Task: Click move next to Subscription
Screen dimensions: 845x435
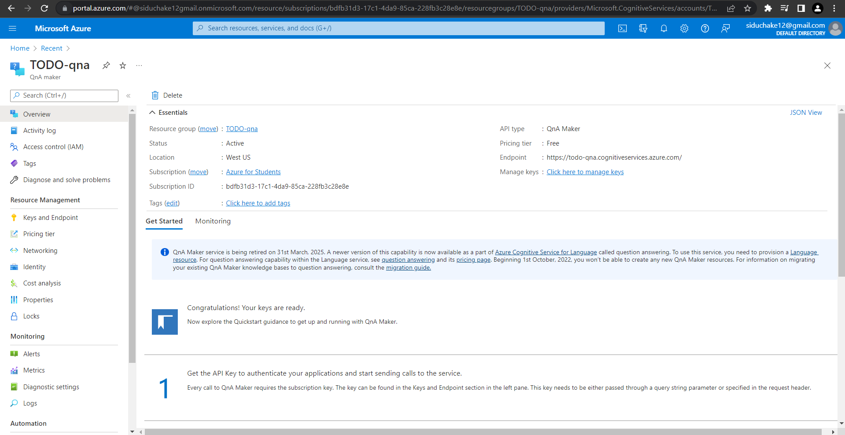Action: (x=198, y=172)
